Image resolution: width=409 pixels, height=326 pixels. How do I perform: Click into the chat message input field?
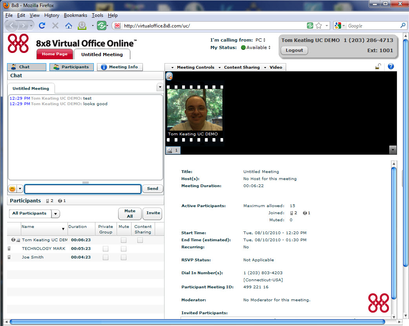tap(82, 189)
